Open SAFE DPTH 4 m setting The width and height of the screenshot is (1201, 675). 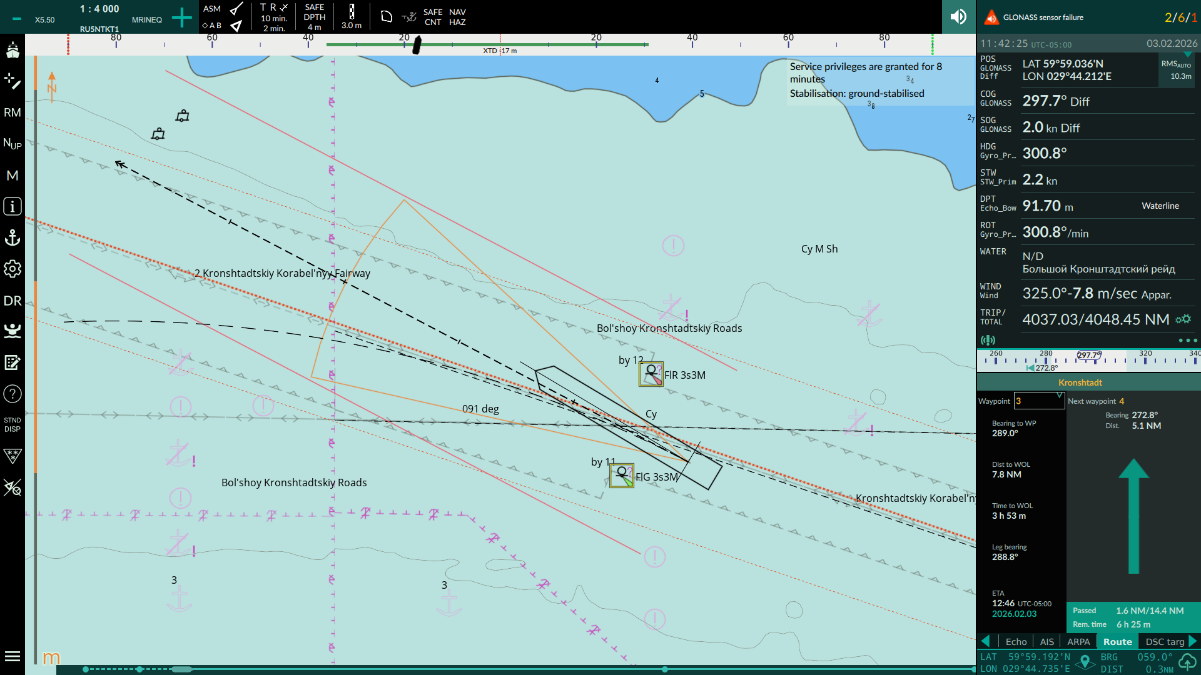pyautogui.click(x=314, y=17)
